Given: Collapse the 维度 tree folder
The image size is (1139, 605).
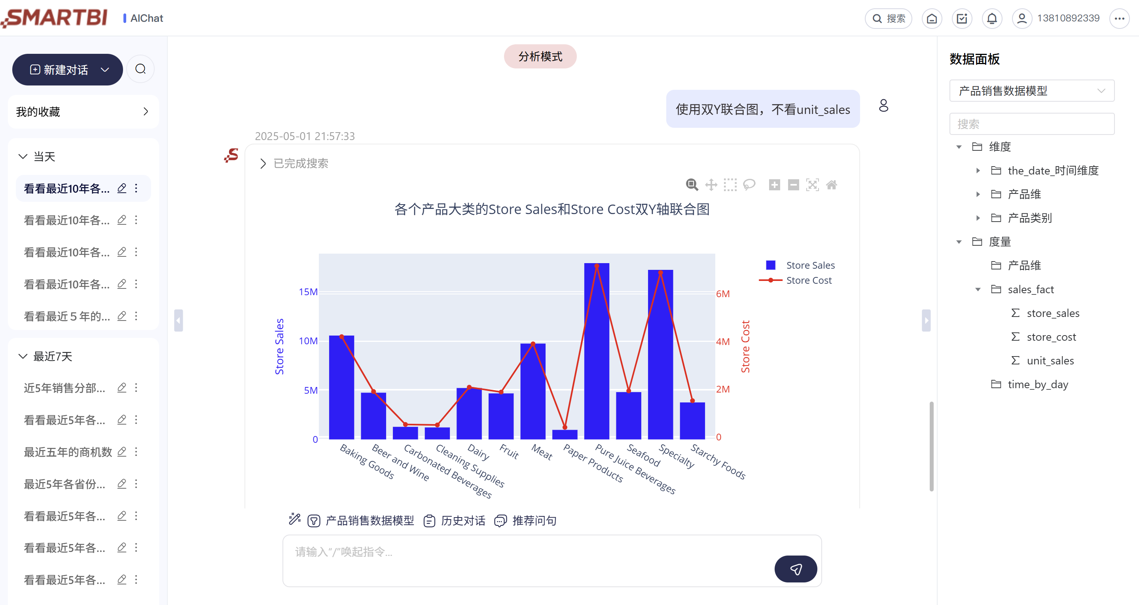Looking at the screenshot, I should click(959, 147).
